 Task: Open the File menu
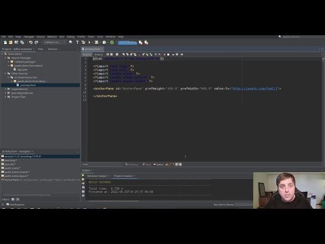3,37
